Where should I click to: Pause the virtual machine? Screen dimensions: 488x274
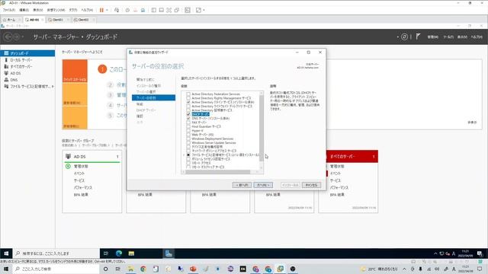[x=101, y=10]
